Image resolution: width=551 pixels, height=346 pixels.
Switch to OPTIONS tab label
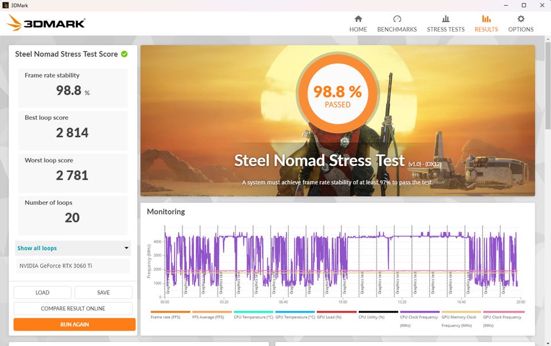521,29
